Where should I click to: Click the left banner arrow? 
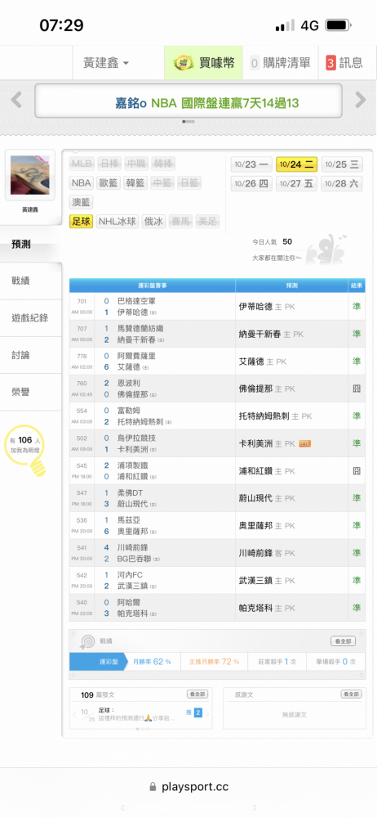16,100
